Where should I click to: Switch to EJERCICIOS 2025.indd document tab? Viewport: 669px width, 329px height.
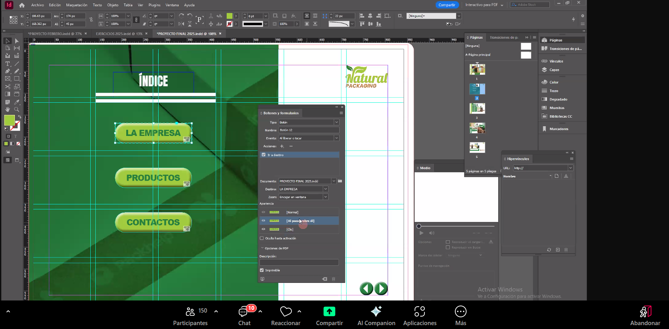[119, 34]
